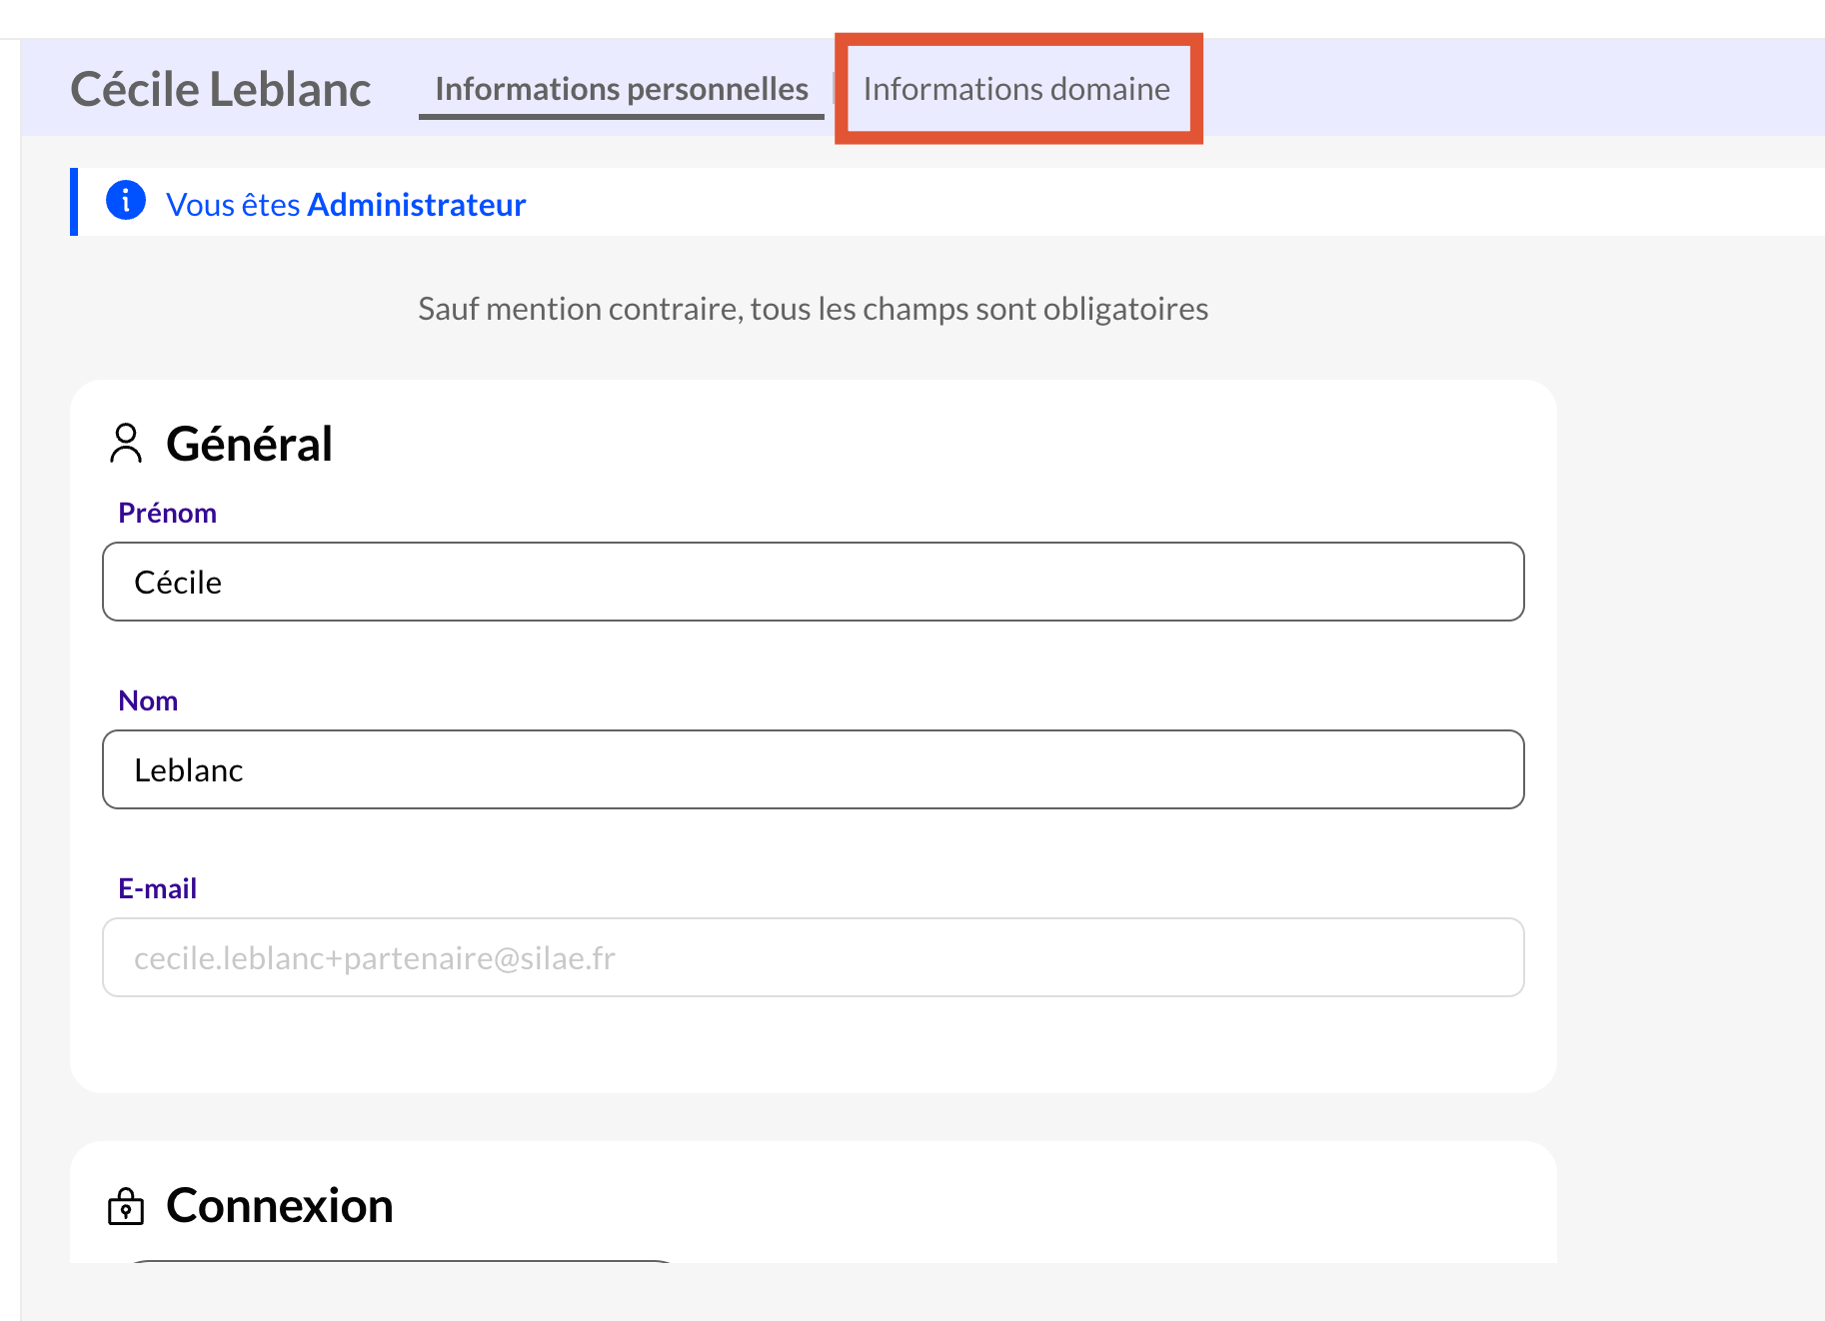The height and width of the screenshot is (1321, 1825).
Task: Click the Cécile Leblanc page title
Action: pyautogui.click(x=221, y=89)
